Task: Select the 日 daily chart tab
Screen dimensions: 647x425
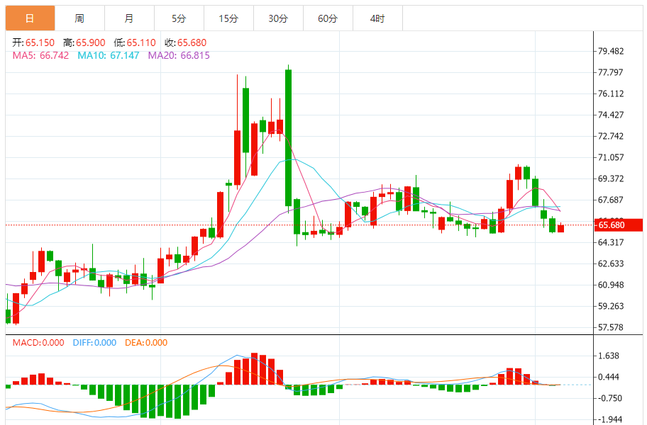Action: tap(30, 18)
